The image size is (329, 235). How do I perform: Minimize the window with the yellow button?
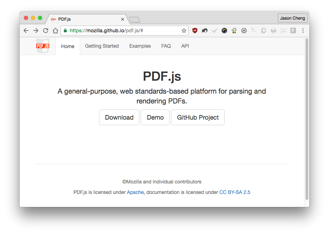coord(33,18)
